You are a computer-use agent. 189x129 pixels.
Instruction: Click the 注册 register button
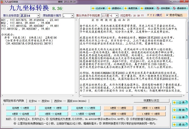[180, 117]
